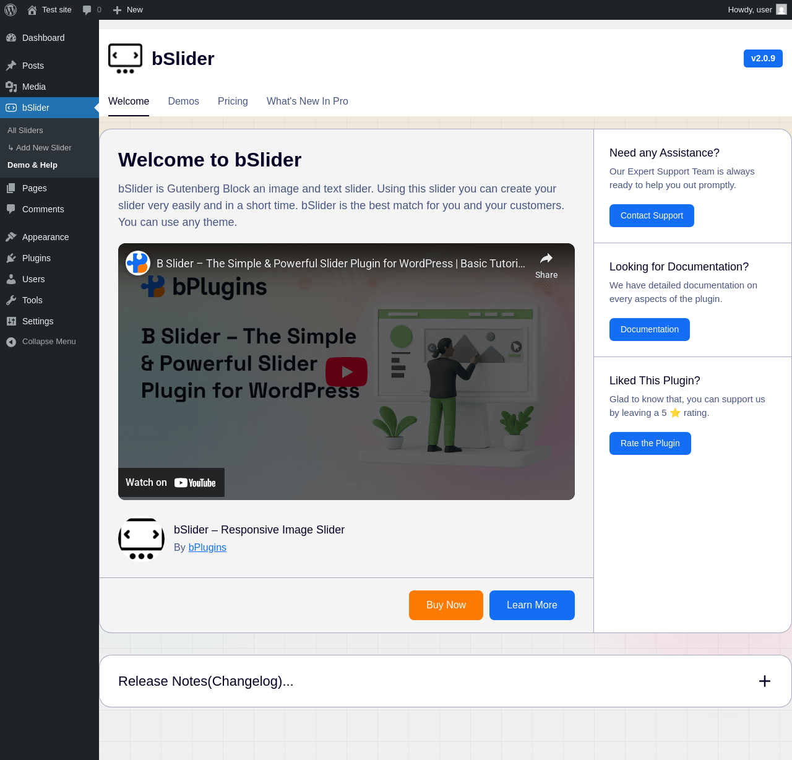The image size is (792, 760).
Task: Click the Comments icon in sidebar
Action: (11, 209)
